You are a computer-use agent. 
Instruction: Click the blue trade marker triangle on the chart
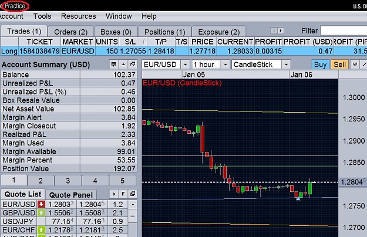click(x=298, y=199)
